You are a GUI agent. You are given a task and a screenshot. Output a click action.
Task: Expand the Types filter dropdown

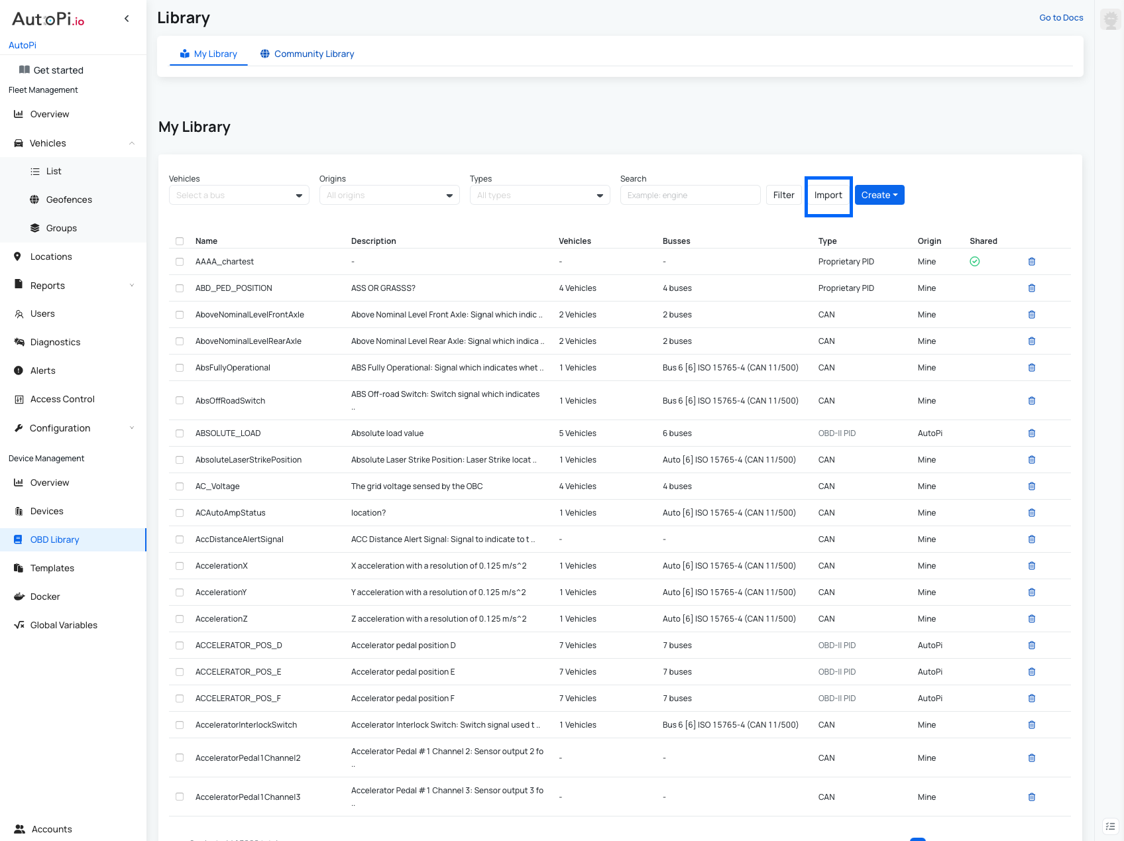pyautogui.click(x=539, y=195)
